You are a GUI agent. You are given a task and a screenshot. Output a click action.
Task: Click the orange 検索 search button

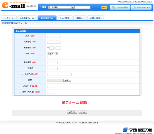click(x=104, y=7)
